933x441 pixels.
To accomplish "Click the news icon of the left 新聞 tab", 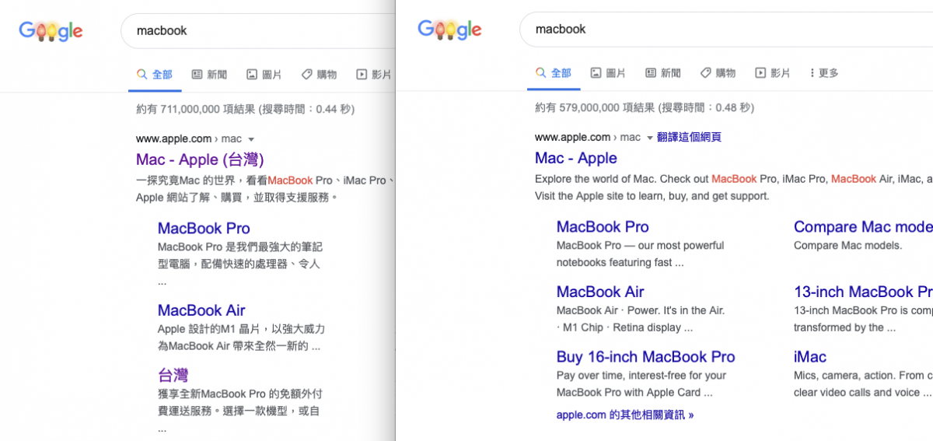I will point(197,75).
